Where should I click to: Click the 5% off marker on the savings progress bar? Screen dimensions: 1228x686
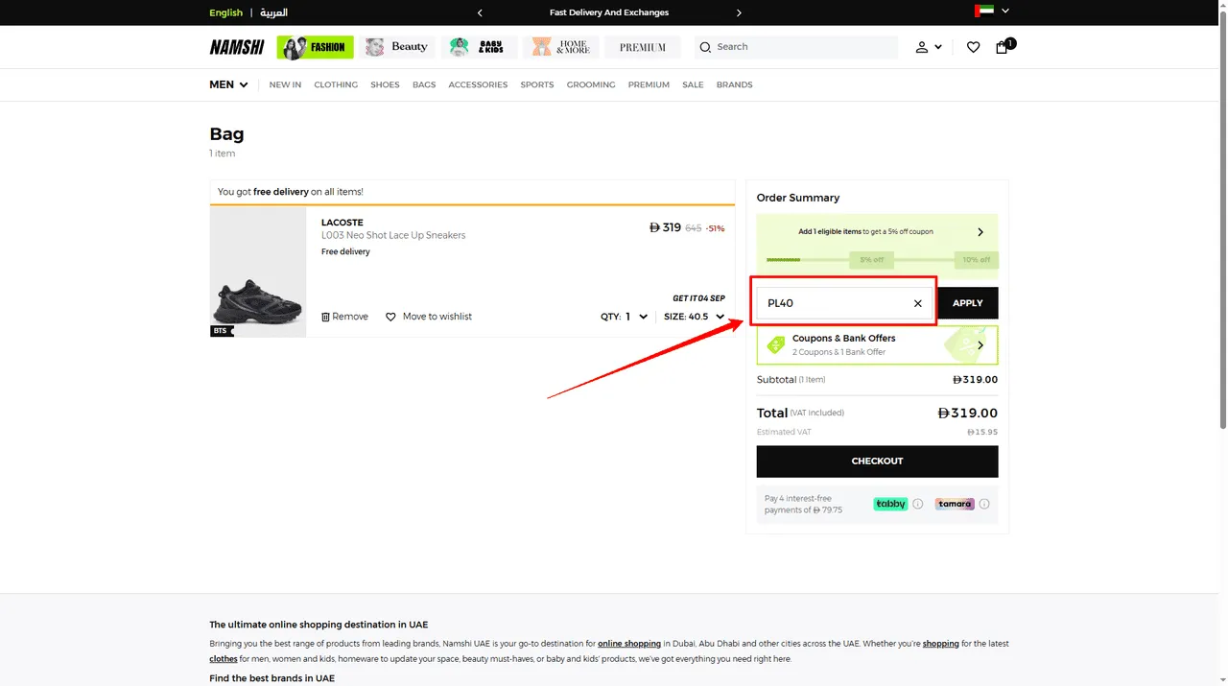[x=871, y=259]
